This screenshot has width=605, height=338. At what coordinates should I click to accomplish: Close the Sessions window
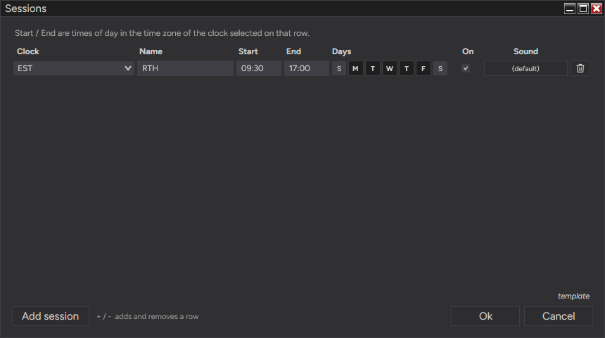click(x=597, y=8)
